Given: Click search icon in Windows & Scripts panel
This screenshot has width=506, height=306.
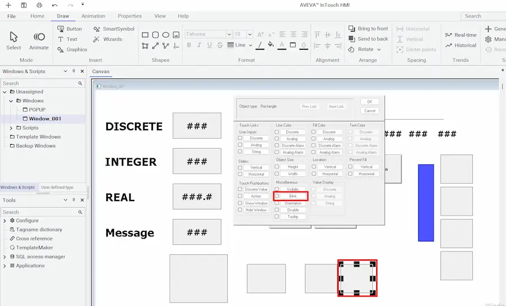Looking at the screenshot, I should [x=80, y=84].
